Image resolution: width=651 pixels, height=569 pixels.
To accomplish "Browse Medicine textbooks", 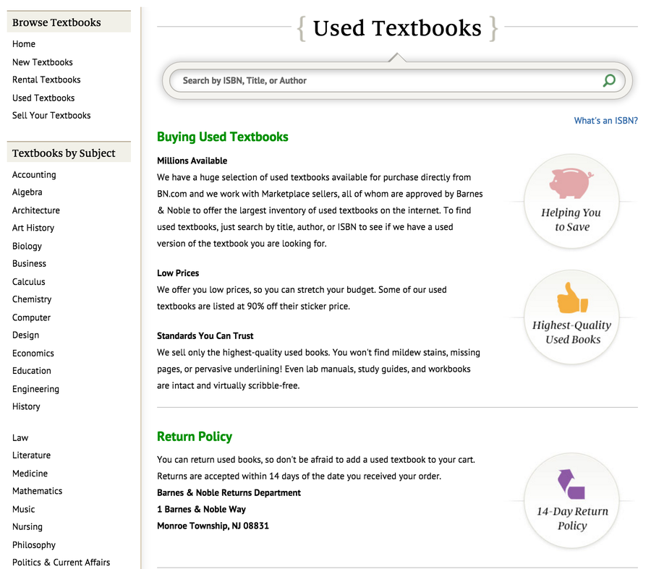I will click(30, 474).
